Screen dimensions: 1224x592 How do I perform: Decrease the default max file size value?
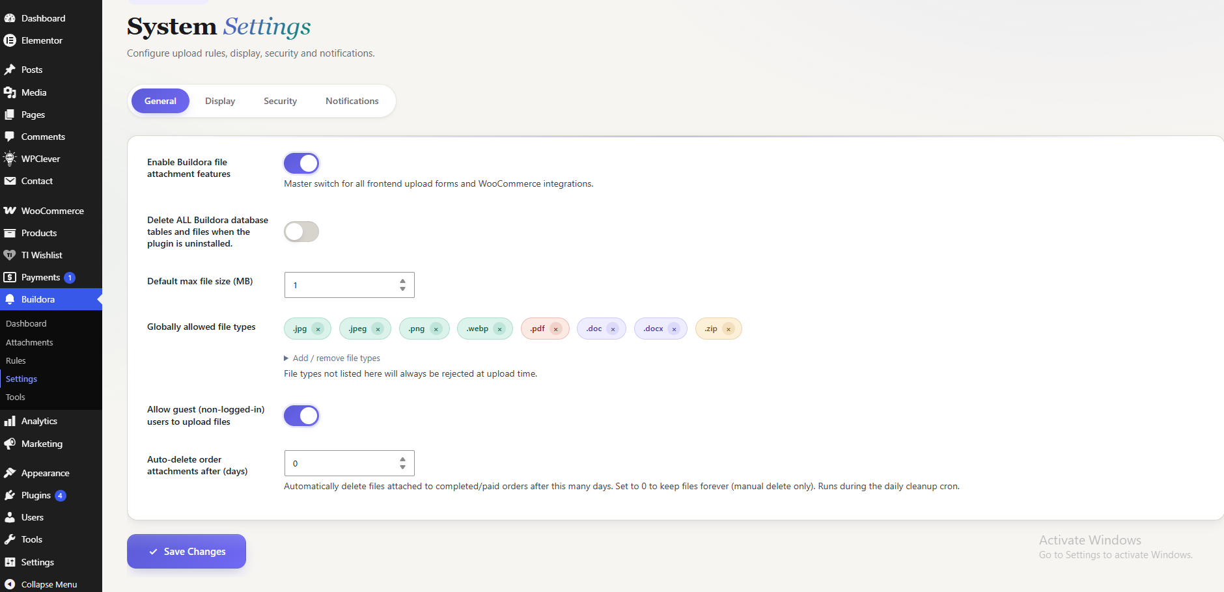point(402,289)
